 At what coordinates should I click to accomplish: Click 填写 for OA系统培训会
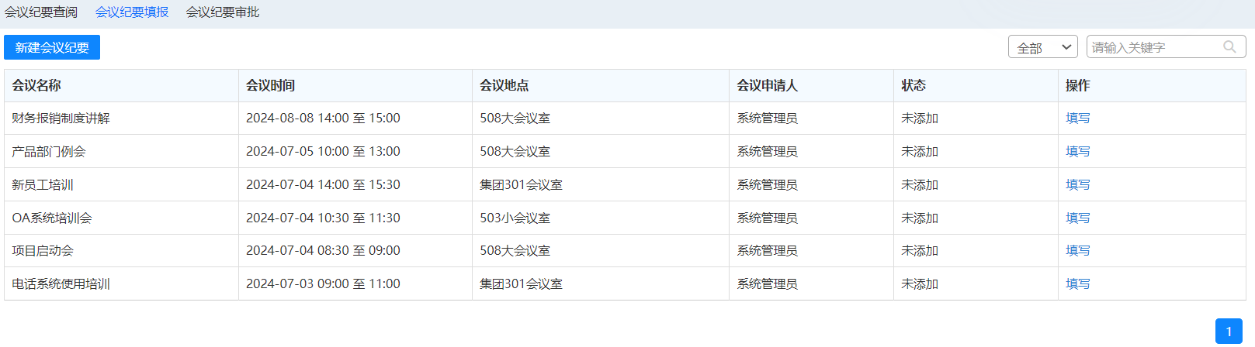pyautogui.click(x=1077, y=218)
